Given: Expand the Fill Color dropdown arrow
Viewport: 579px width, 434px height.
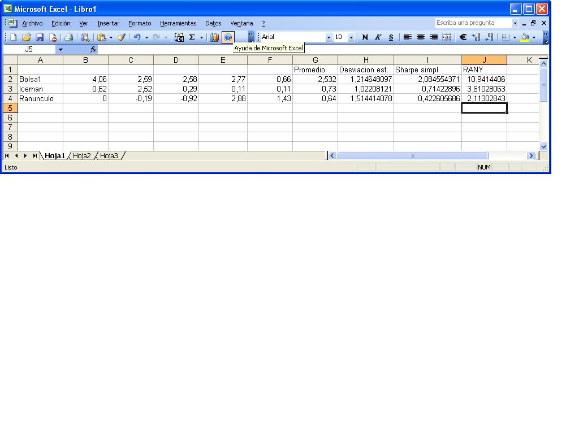Looking at the screenshot, I should pos(534,37).
